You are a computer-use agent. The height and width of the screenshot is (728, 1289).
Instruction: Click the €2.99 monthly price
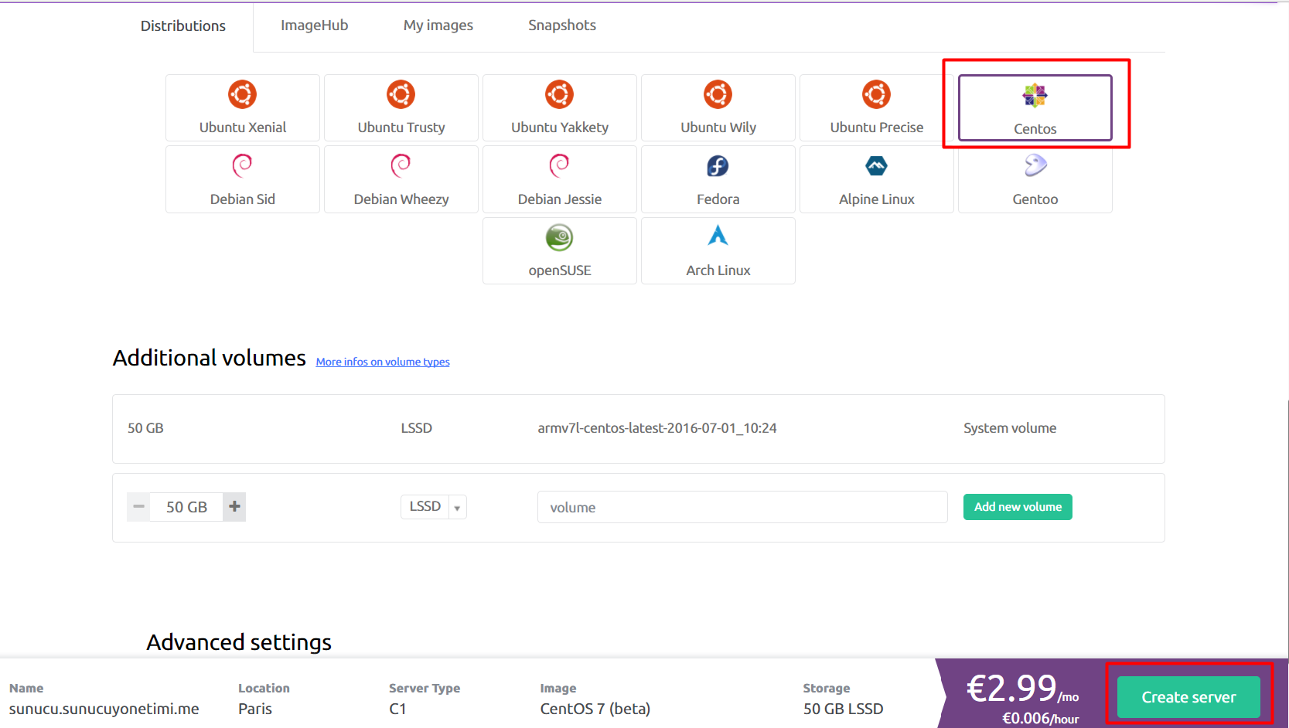(1022, 688)
